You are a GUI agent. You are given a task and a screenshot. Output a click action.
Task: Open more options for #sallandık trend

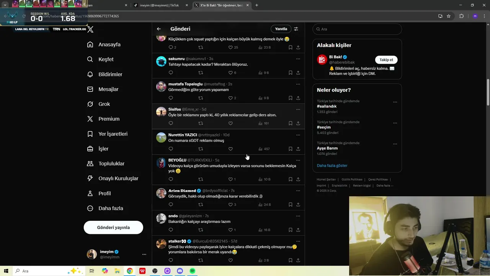pos(395,102)
